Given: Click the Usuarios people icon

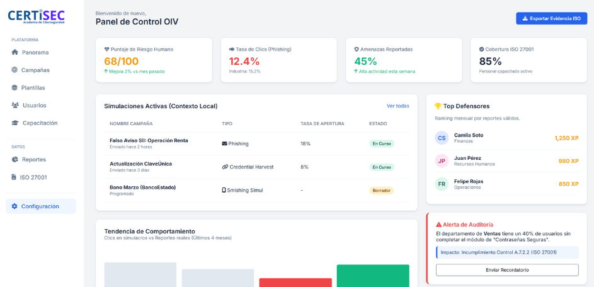Looking at the screenshot, I should tap(15, 105).
